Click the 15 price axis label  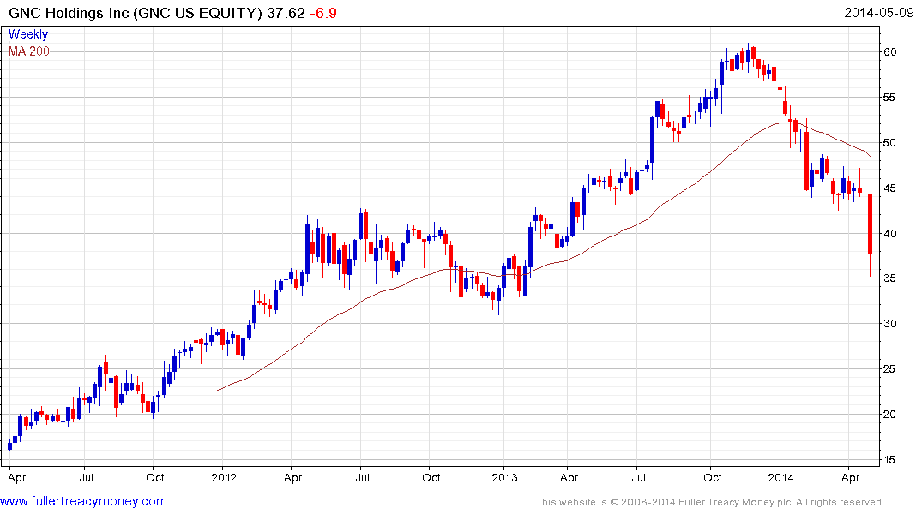point(889,459)
